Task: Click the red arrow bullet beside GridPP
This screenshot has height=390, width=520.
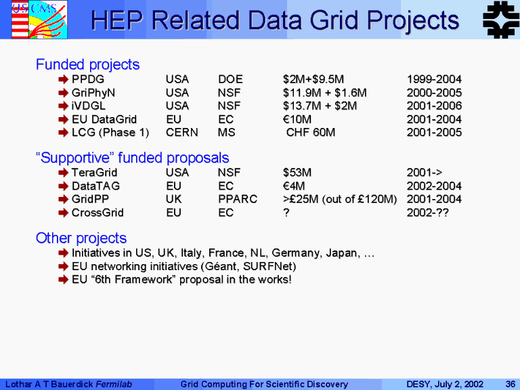Action: (63, 199)
